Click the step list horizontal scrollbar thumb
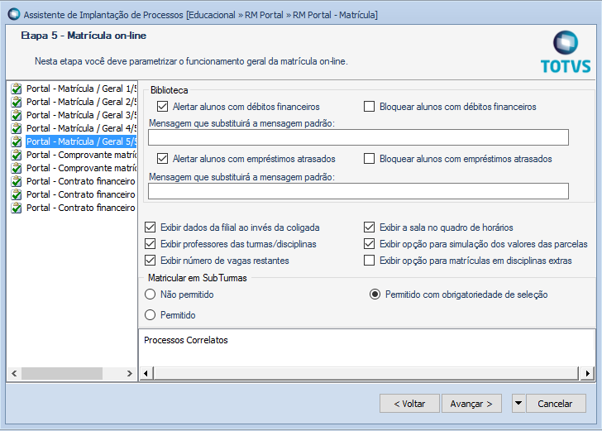 [x=62, y=373]
